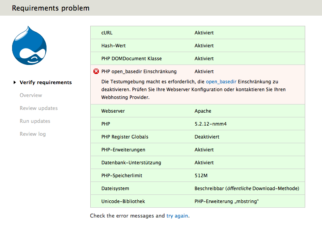
Task: Click the arrow marker beside Verify requirements
Action: click(x=15, y=83)
